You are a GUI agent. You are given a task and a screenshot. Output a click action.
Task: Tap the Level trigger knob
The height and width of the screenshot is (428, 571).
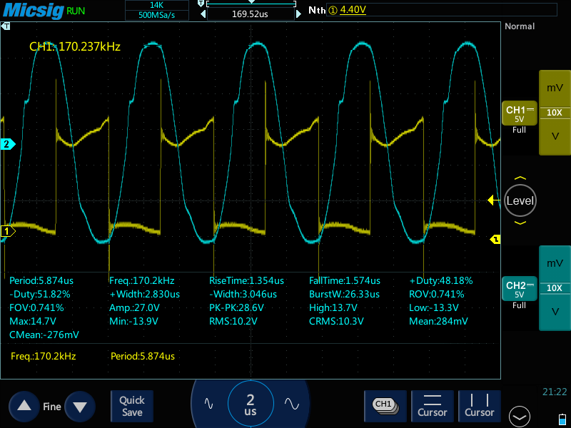520,200
